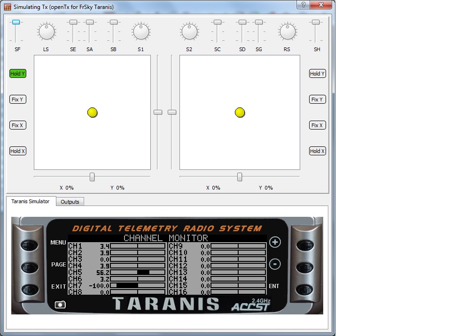Click the SF switch handle
Screen dimensions: 451x336
tap(16, 22)
